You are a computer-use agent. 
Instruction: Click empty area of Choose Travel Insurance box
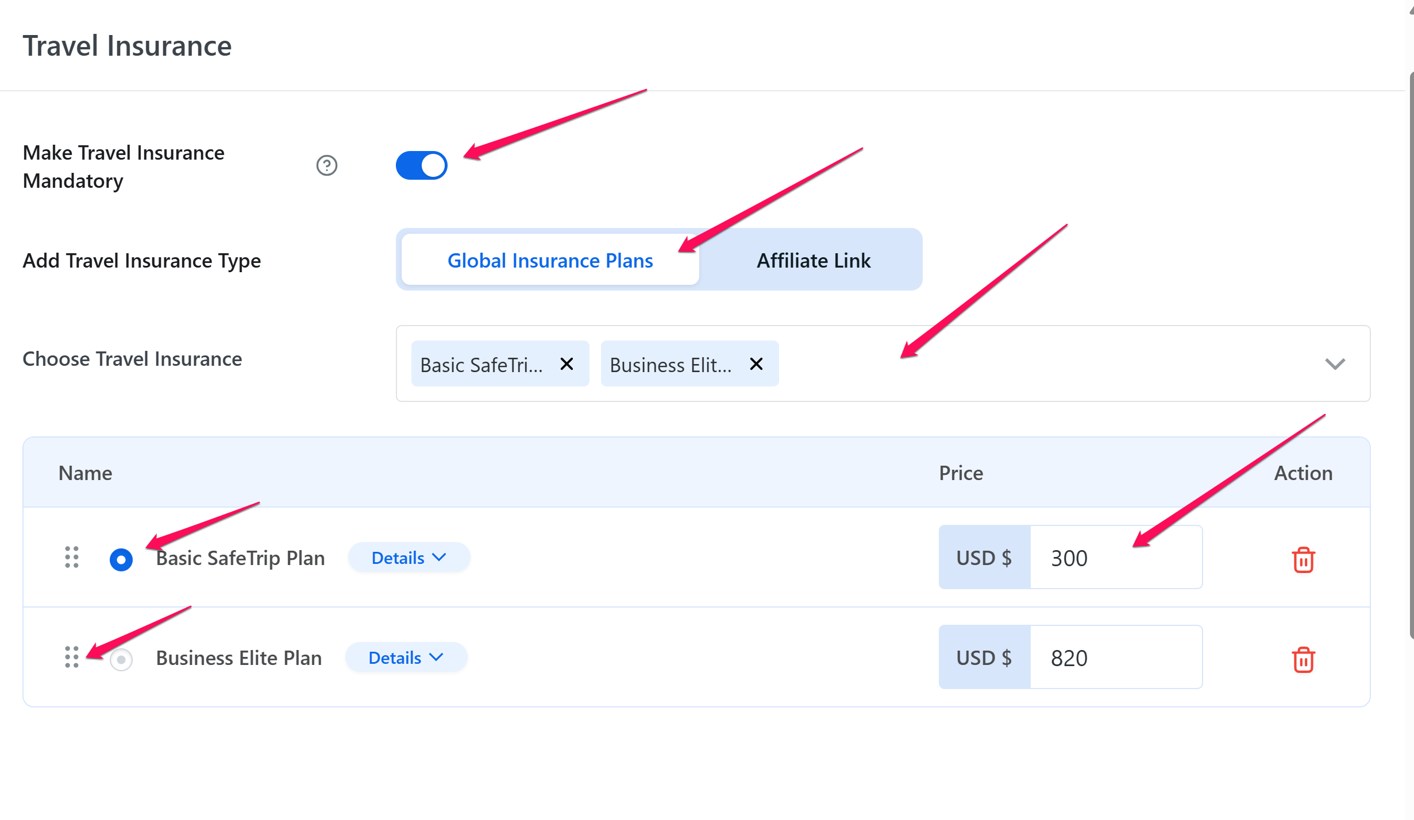[x=1034, y=364]
